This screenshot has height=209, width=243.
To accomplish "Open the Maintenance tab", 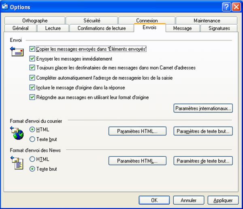I will (207, 21).
